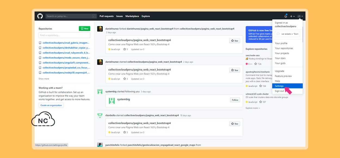This screenshot has height=158, width=340.
Task: Click the 134 stars count for apostrophecms/mechanic
Action: tap(263, 86)
